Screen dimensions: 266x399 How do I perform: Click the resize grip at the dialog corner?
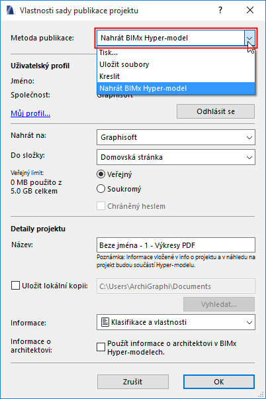tap(261, 394)
